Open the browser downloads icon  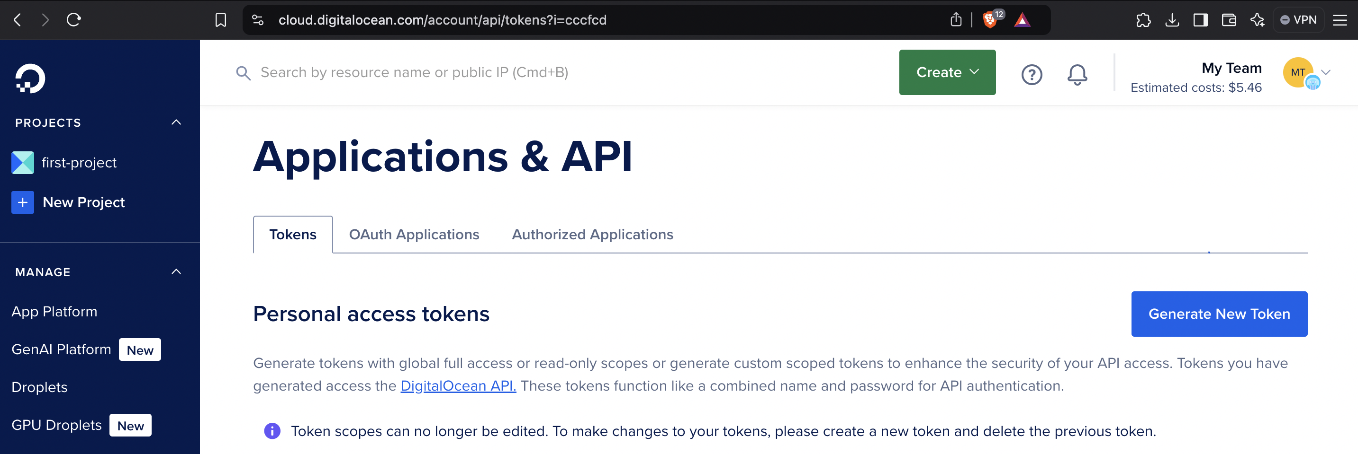[1172, 20]
